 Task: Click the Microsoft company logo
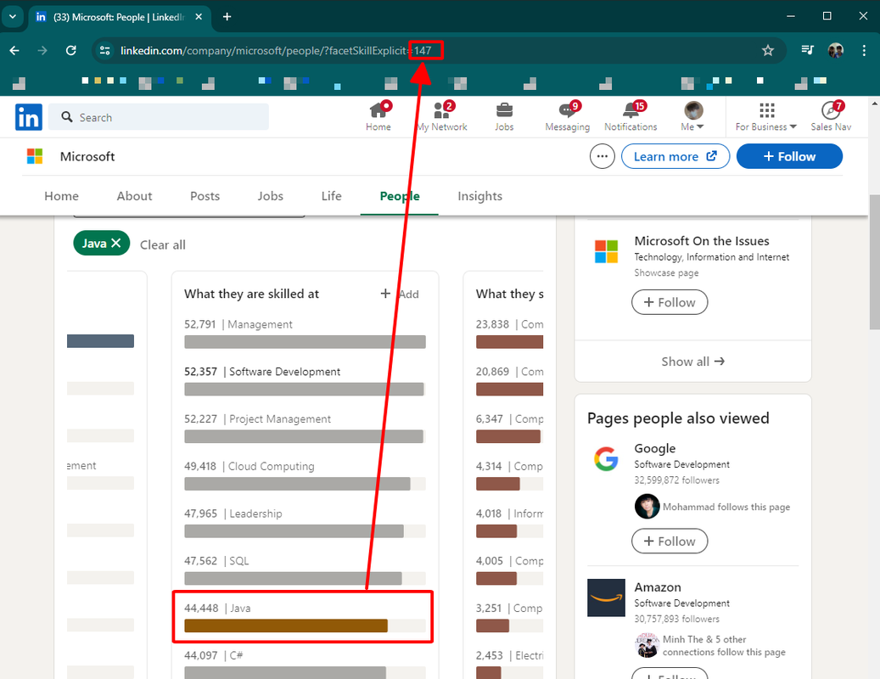35,156
